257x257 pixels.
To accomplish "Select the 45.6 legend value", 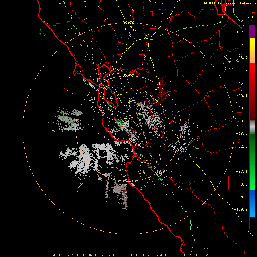I will coord(243,83).
